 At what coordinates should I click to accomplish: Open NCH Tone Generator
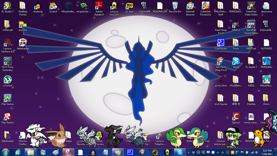click(x=8, y=64)
